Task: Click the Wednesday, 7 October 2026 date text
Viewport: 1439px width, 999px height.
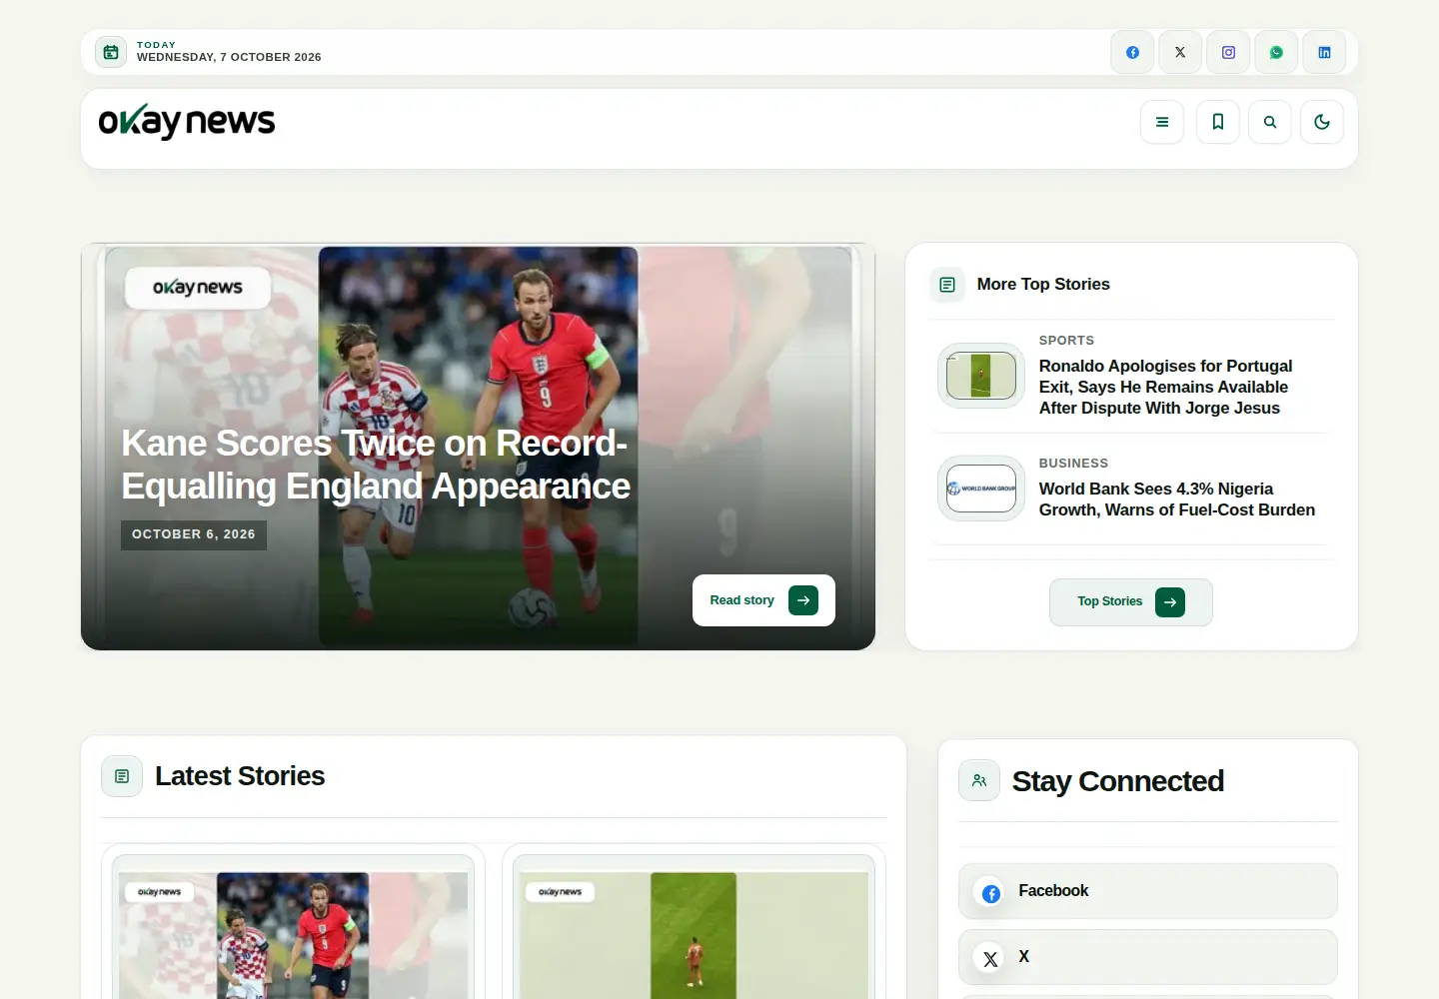Action: click(229, 57)
